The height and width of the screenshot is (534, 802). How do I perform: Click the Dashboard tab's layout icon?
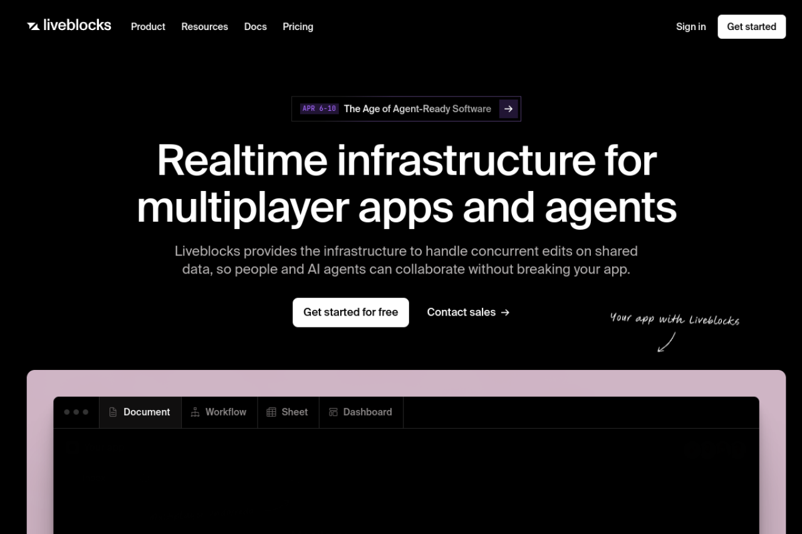click(333, 412)
